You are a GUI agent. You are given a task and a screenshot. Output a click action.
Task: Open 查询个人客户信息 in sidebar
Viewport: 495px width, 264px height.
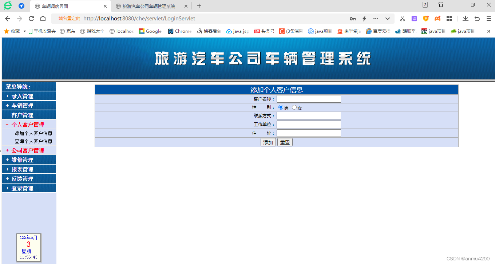pyautogui.click(x=33, y=141)
